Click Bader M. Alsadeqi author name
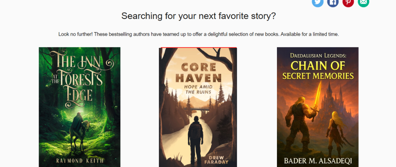 click(x=318, y=161)
